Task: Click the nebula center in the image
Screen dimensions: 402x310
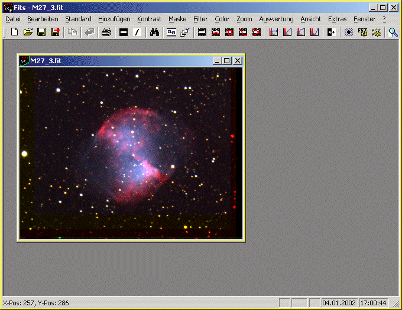Action: (132, 155)
